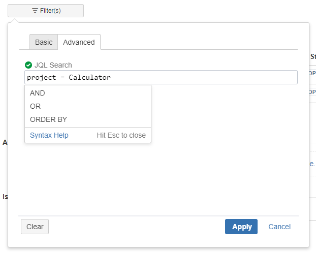The image size is (316, 253).
Task: Open the partially visible blue link ending in 'e.'
Action: coord(312,164)
